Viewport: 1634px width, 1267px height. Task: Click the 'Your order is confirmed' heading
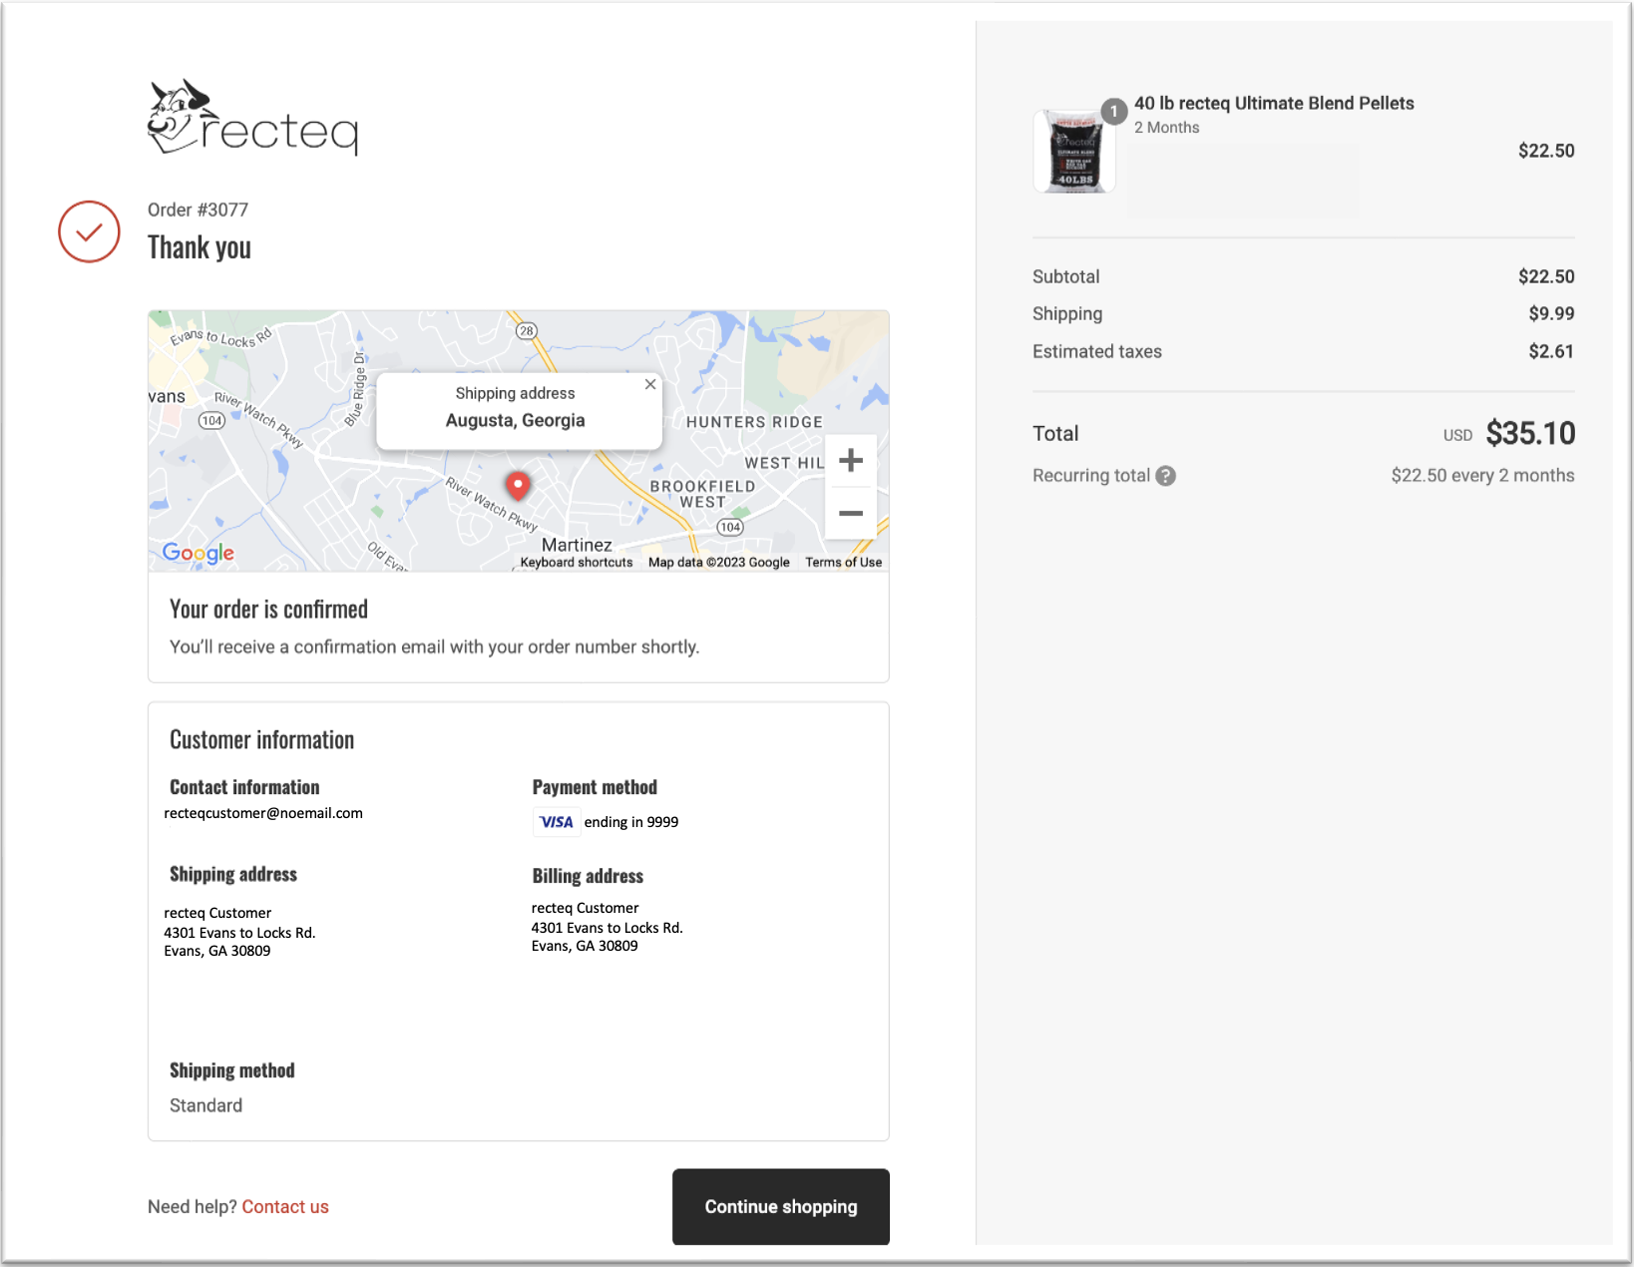point(268,610)
